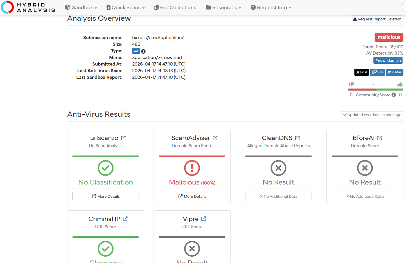
Task: Click the url type badge
Action: pyautogui.click(x=136, y=51)
